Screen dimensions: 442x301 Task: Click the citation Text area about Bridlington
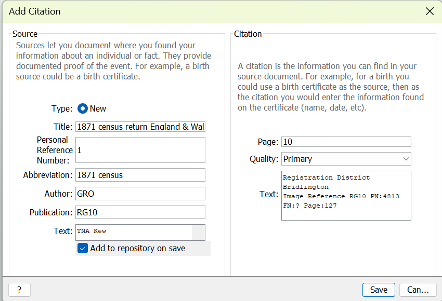(346, 195)
